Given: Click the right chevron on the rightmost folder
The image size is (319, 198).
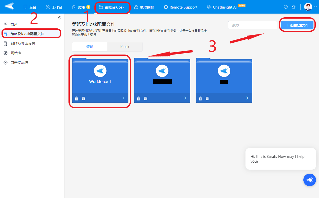Looking at the screenshot, I should click(x=247, y=98).
